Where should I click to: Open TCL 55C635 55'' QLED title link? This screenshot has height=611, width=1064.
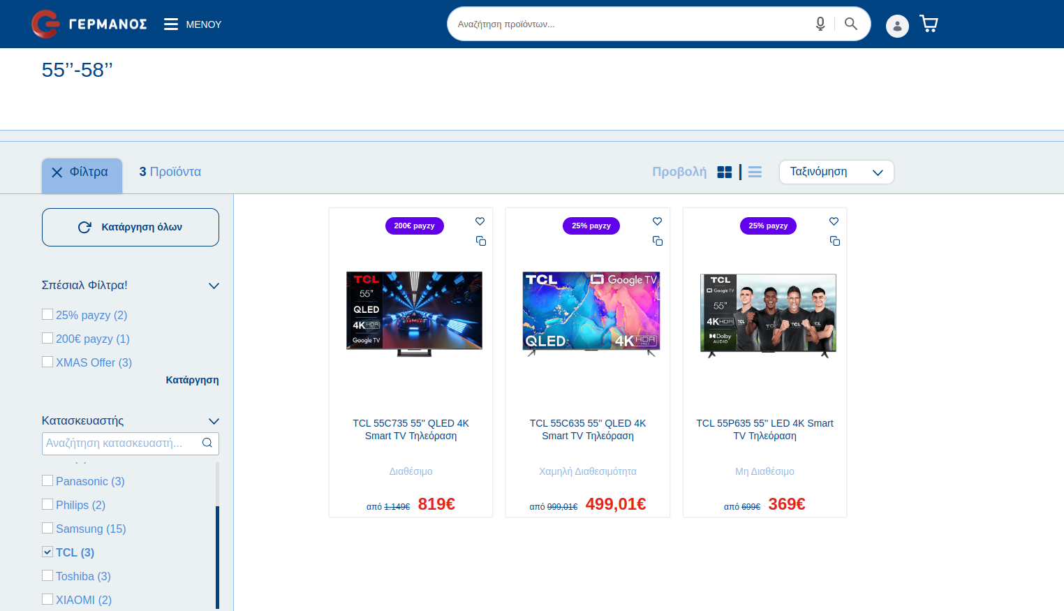[588, 429]
